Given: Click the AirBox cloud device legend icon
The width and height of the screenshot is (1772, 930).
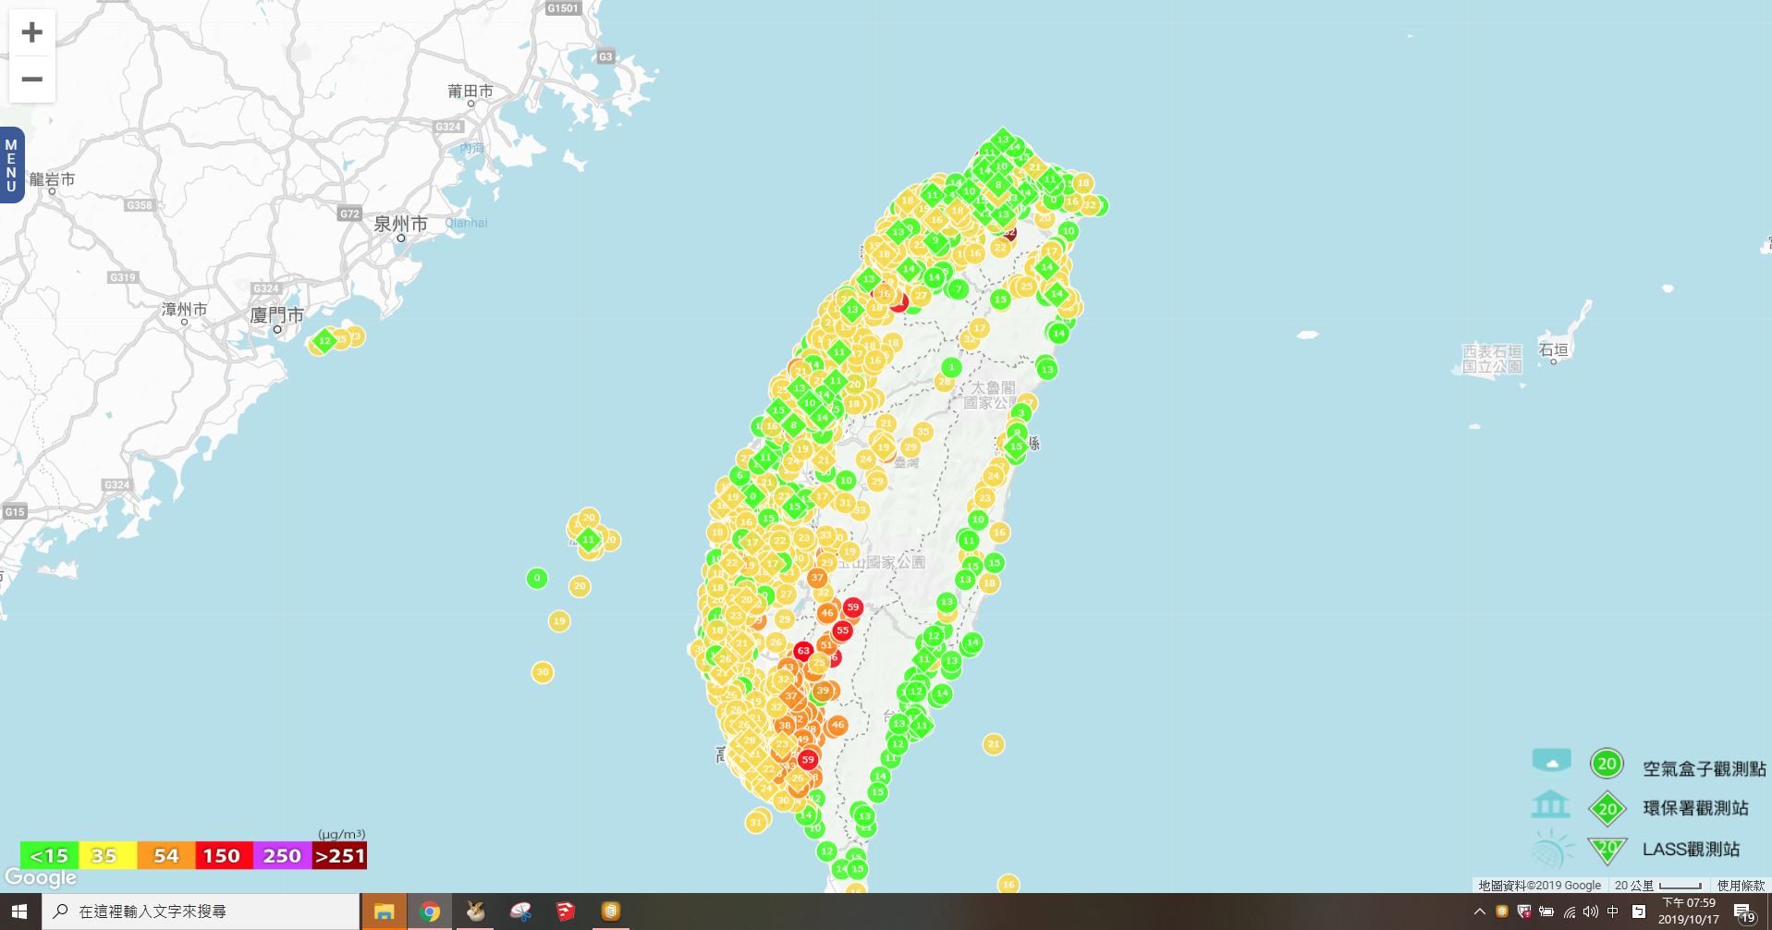Looking at the screenshot, I should [x=1551, y=761].
